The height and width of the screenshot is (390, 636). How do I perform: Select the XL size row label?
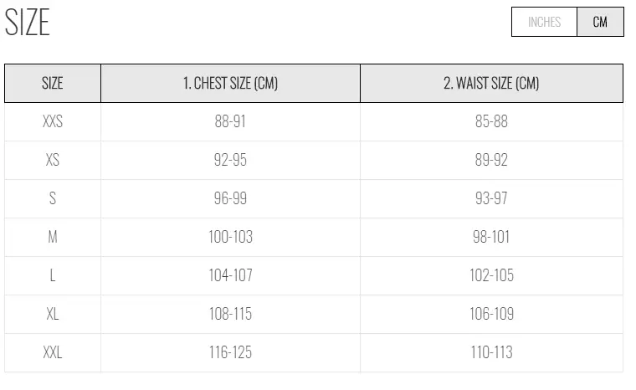53,314
